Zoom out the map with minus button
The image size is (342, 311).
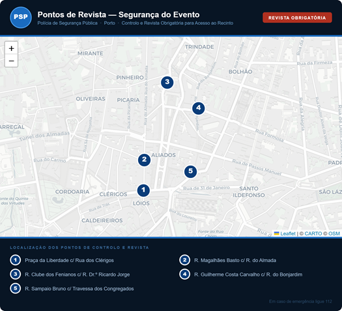pyautogui.click(x=11, y=61)
